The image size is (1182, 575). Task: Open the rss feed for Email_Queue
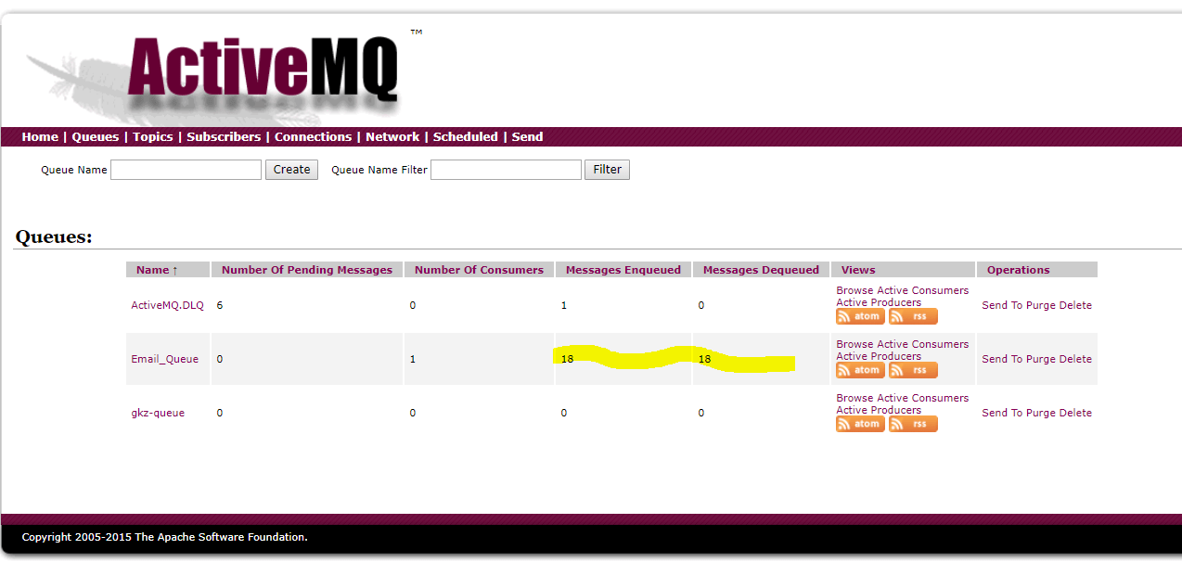[x=912, y=369]
